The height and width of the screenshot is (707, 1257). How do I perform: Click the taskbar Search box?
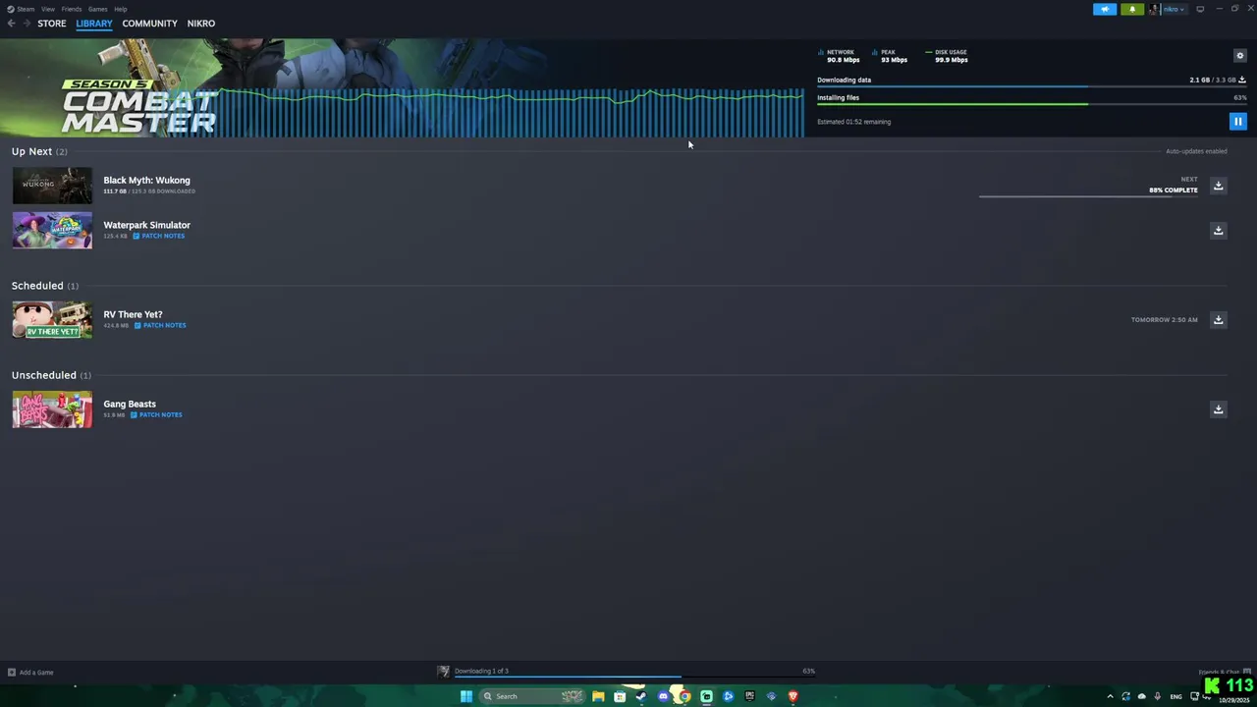click(532, 696)
